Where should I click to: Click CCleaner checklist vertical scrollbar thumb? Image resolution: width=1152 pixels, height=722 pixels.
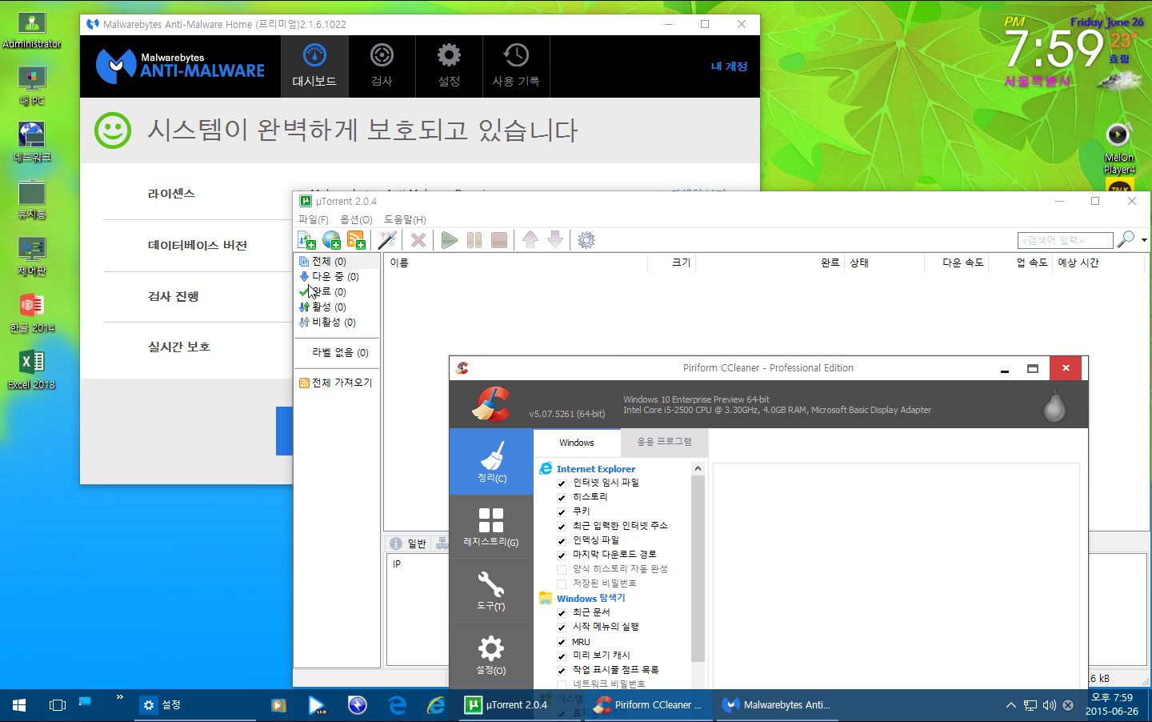(698, 568)
